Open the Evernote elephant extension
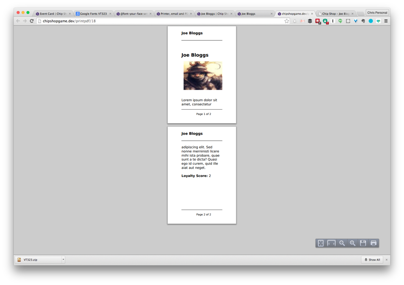 tap(363, 21)
